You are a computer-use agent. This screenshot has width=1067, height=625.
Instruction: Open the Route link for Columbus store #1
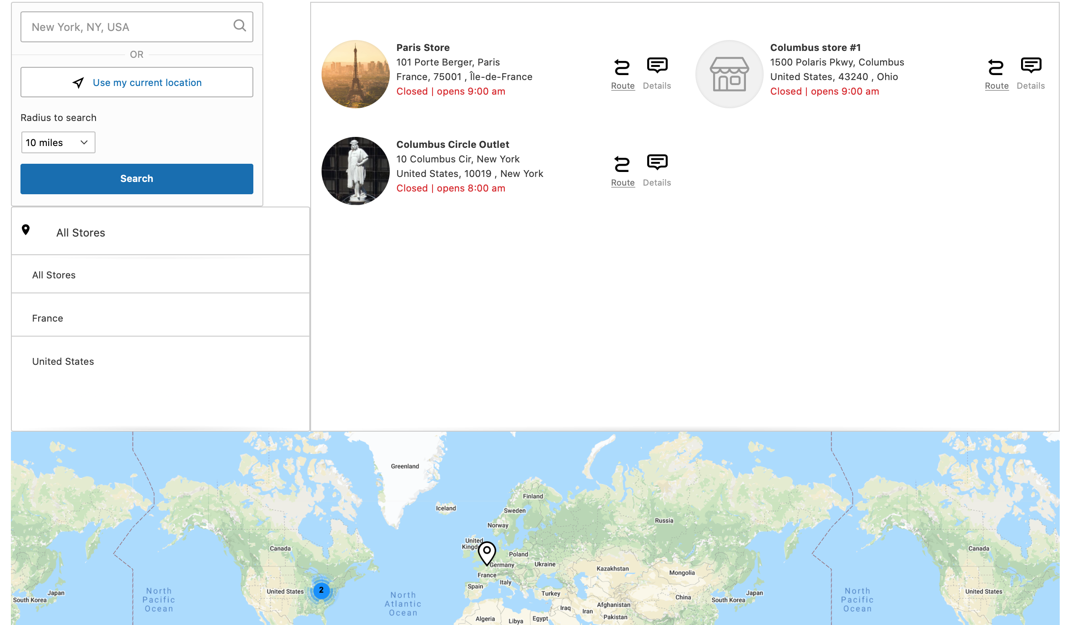(x=997, y=86)
